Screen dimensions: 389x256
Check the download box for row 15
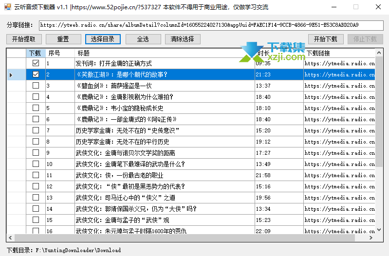pyautogui.click(x=36, y=220)
